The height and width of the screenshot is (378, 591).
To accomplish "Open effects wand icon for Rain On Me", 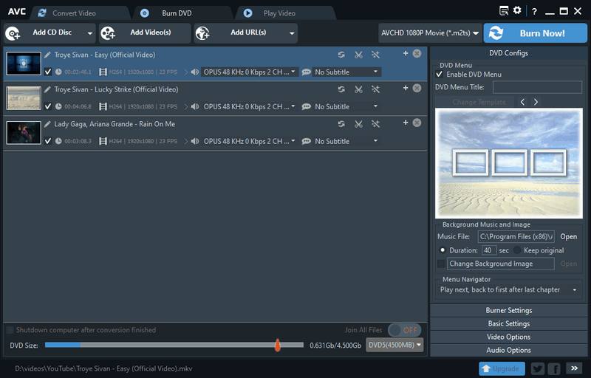I will [375, 124].
